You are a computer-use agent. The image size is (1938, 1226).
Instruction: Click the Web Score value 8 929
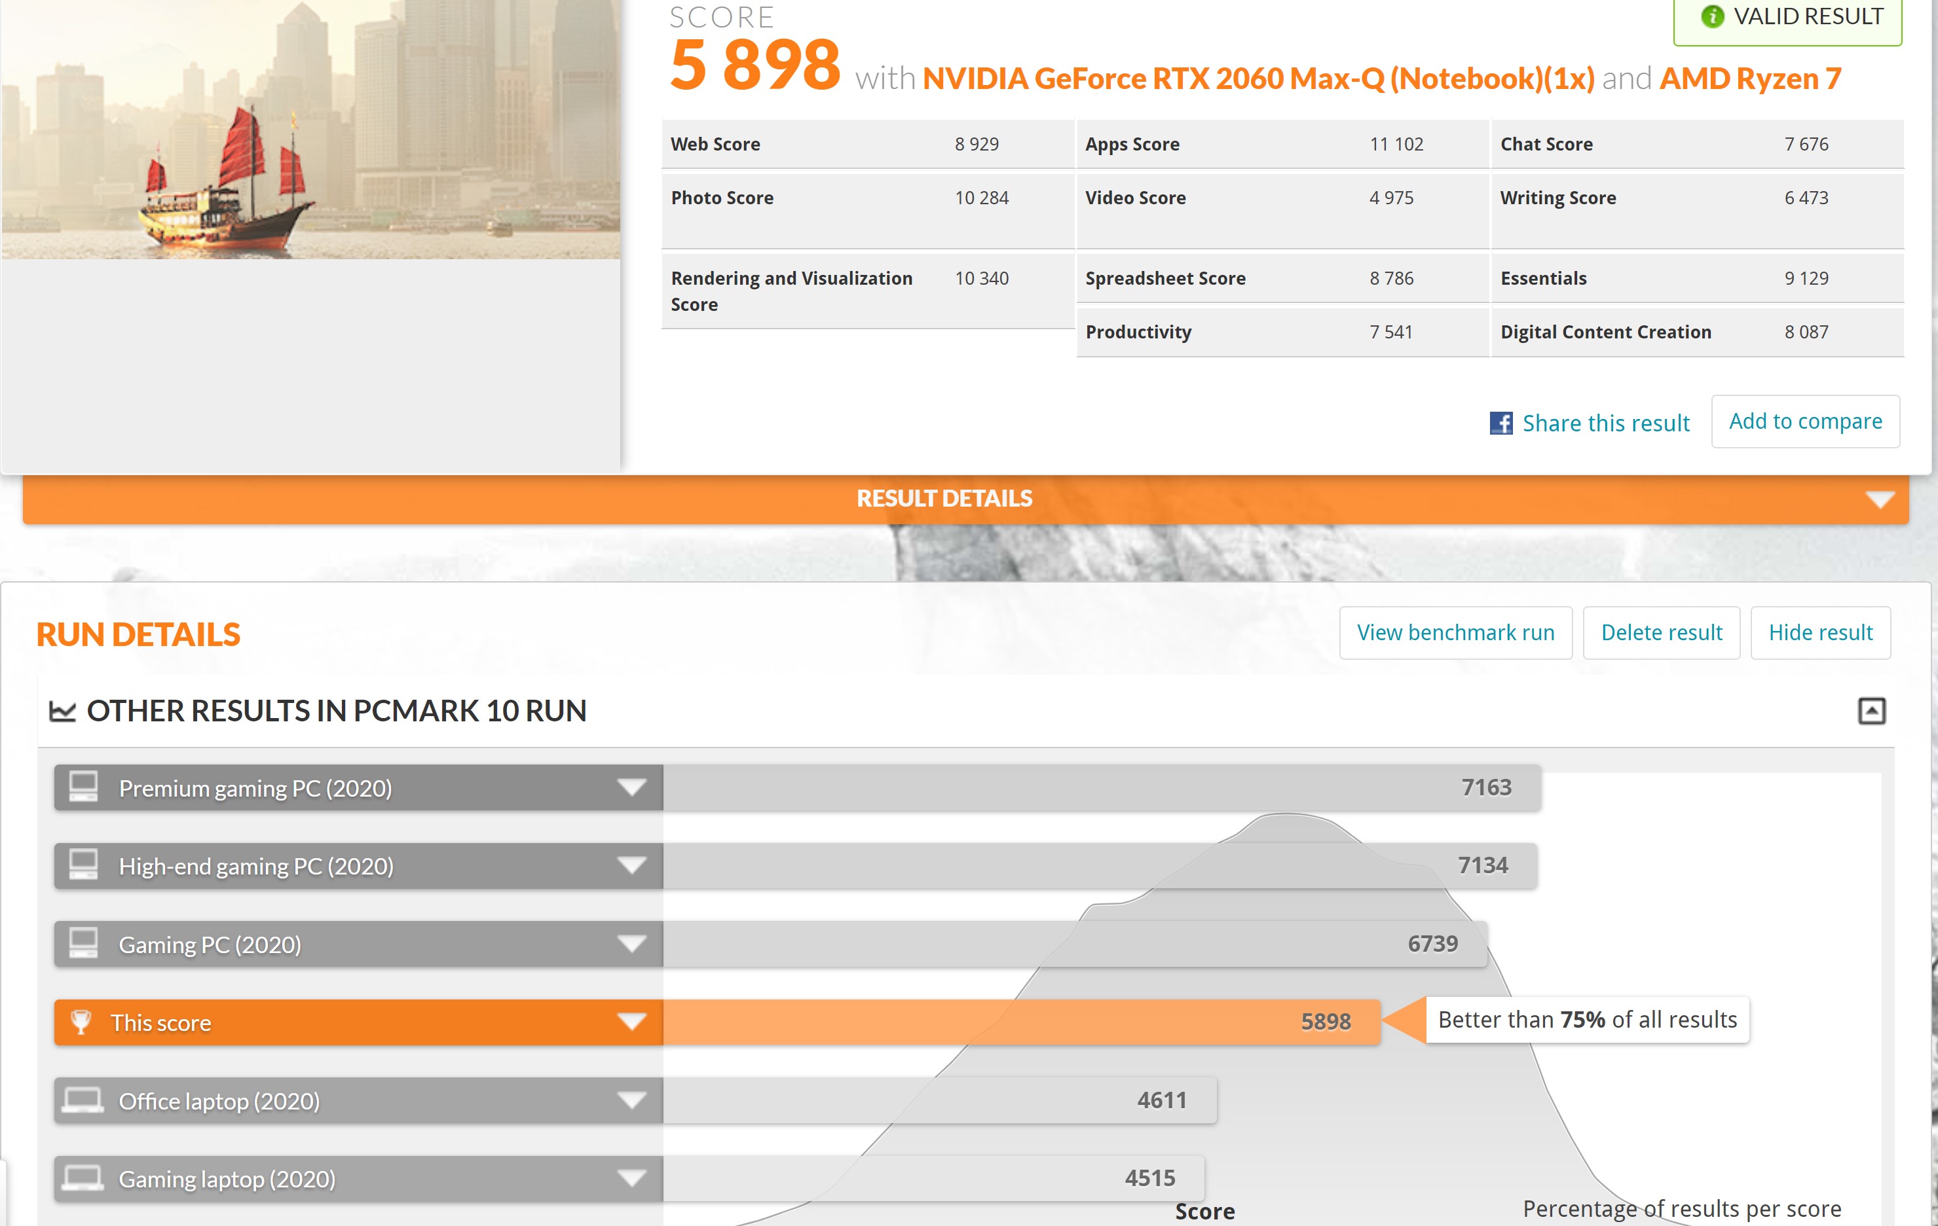tap(977, 144)
